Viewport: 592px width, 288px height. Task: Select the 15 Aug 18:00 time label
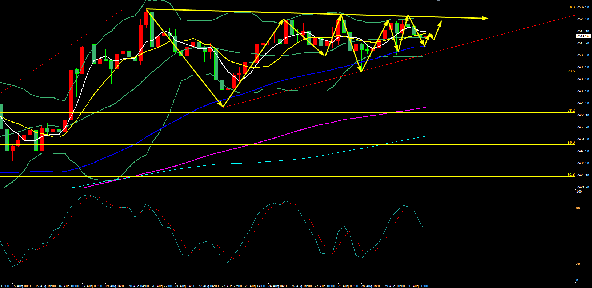(x=45, y=286)
